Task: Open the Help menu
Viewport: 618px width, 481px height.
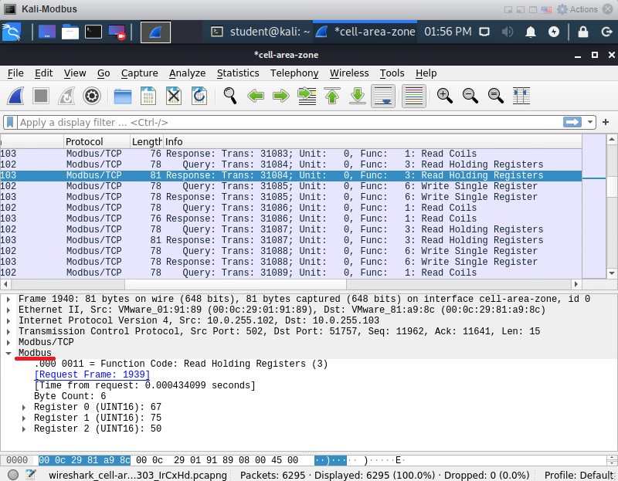Action: [426, 73]
